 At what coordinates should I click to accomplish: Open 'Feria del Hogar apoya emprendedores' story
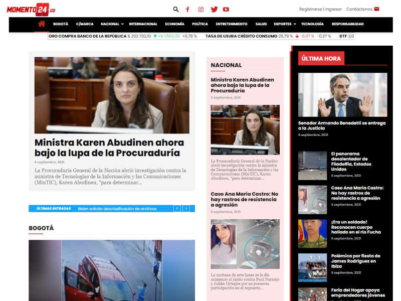(358, 292)
